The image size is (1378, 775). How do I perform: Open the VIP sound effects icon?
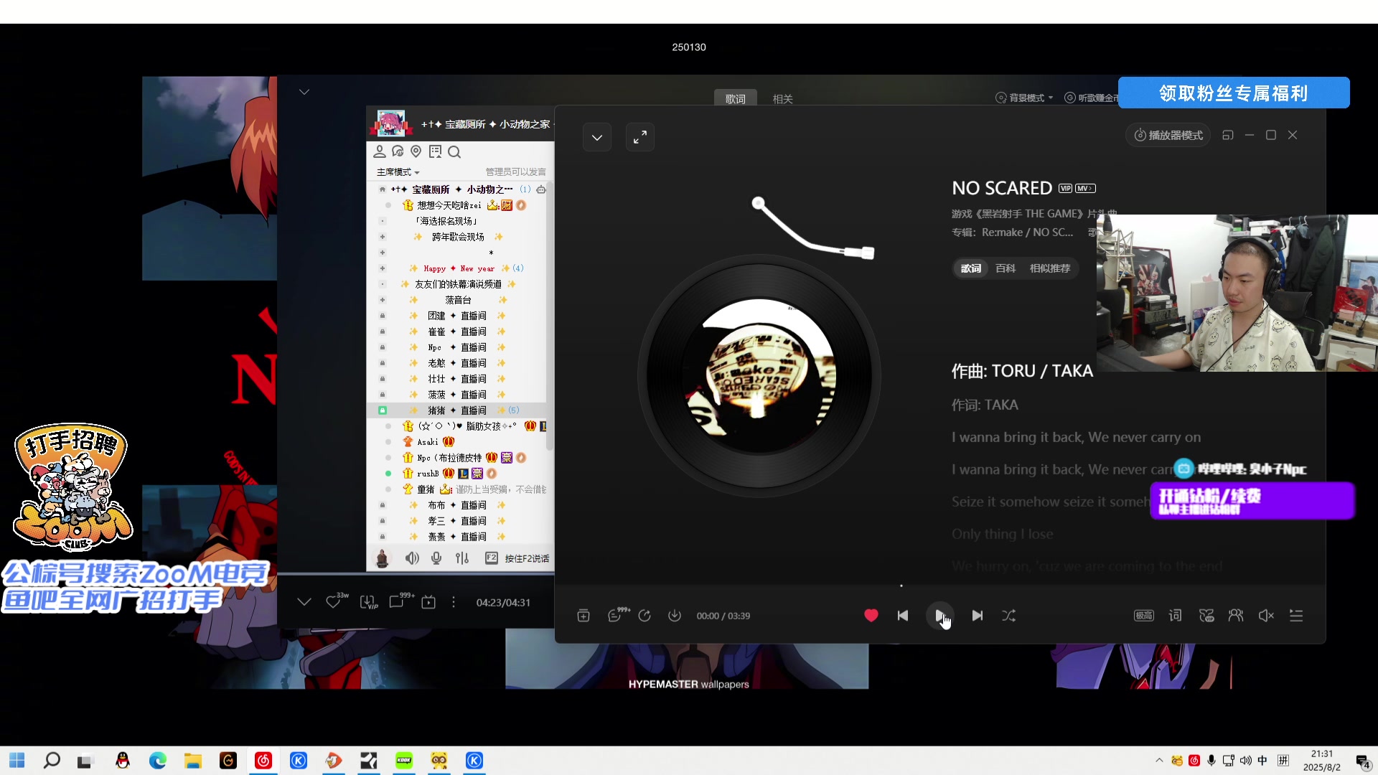[1206, 616]
